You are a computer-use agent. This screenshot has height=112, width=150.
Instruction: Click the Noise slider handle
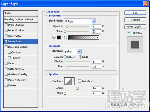(x=65, y=32)
